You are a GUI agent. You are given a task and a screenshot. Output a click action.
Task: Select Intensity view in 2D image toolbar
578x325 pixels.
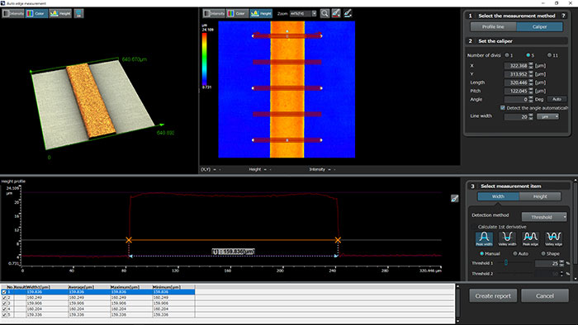pos(214,14)
